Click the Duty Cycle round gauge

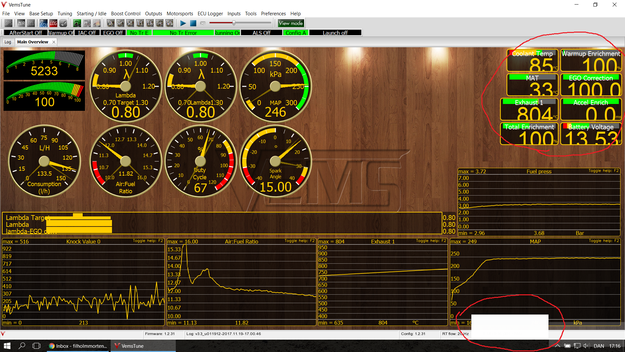point(201,161)
